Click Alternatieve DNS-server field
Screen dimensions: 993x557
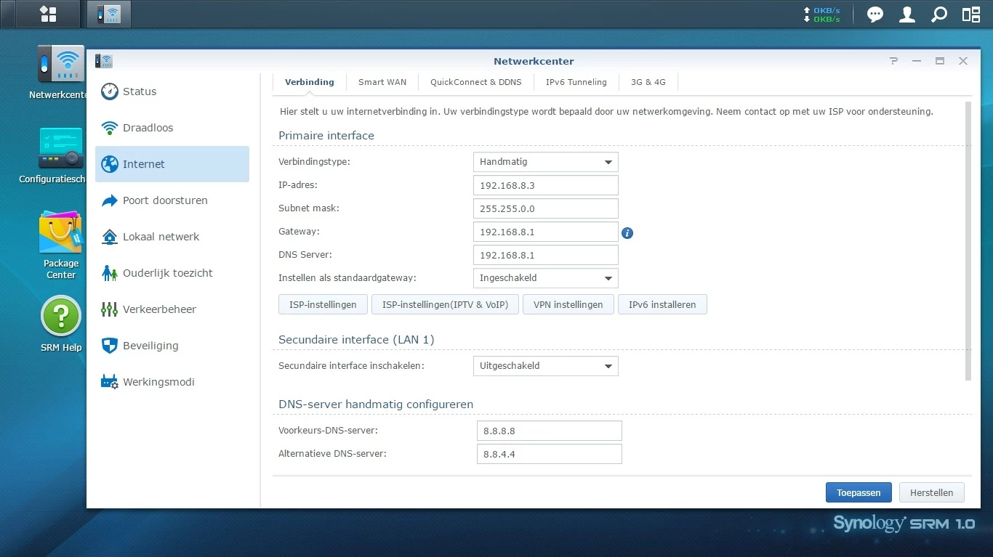549,454
